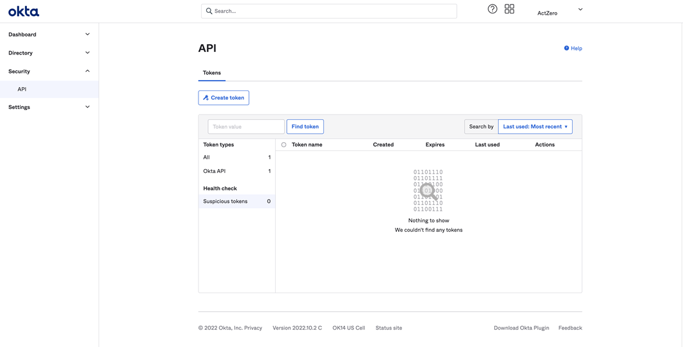
Task: Select Suspicious tokens health check
Action: (x=237, y=202)
